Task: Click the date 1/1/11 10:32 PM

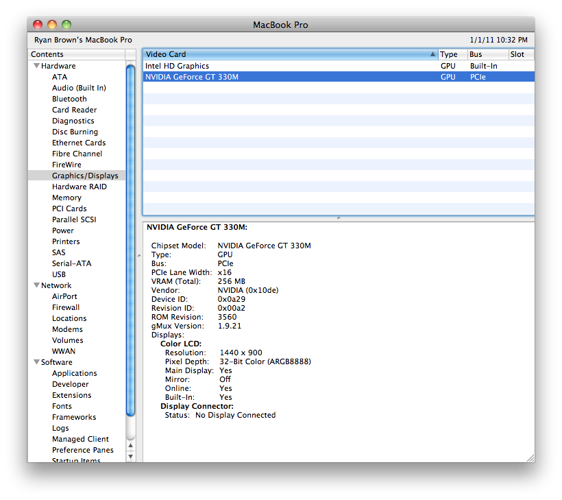Action: [498, 40]
